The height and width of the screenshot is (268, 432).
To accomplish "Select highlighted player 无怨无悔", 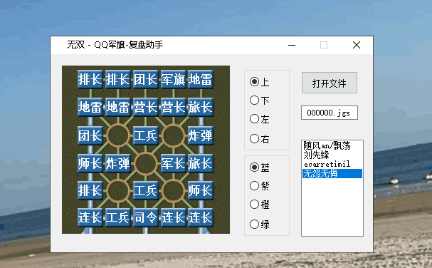I will click(332, 174).
